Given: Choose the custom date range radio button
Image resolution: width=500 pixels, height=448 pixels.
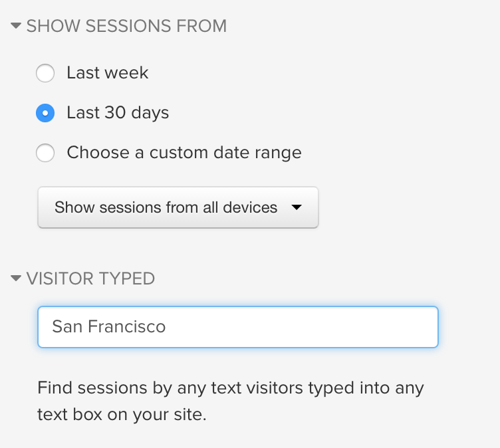Looking at the screenshot, I should 45,153.
